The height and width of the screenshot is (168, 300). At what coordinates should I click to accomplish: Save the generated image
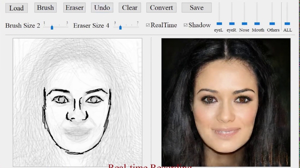tap(196, 8)
